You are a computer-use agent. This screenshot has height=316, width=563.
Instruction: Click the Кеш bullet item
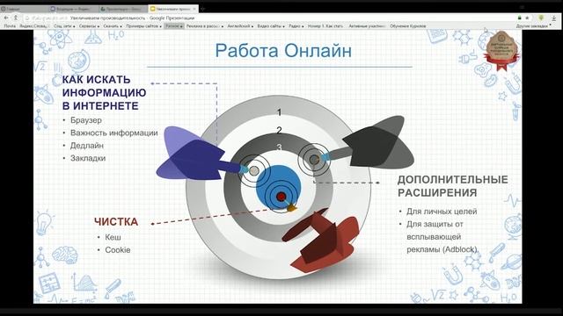tap(113, 238)
